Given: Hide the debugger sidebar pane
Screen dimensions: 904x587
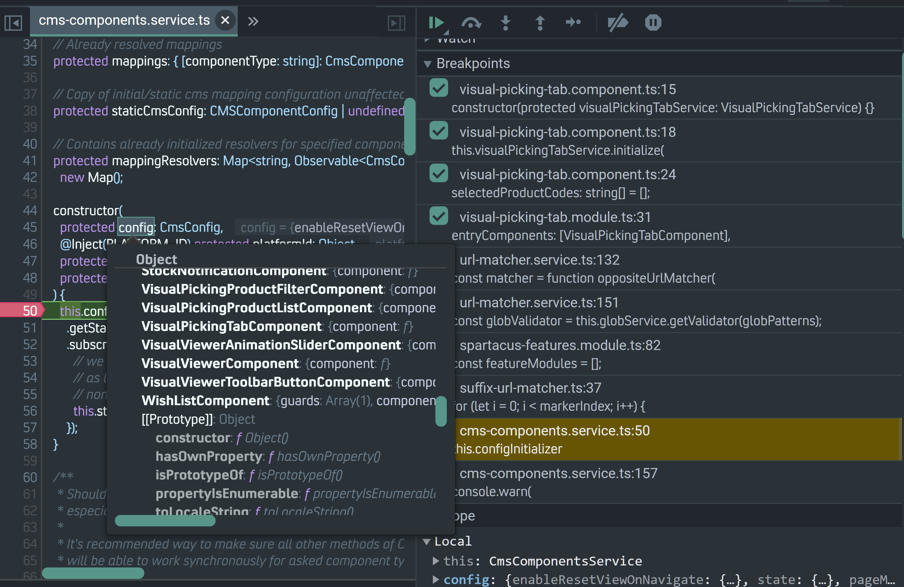Looking at the screenshot, I should pyautogui.click(x=396, y=22).
